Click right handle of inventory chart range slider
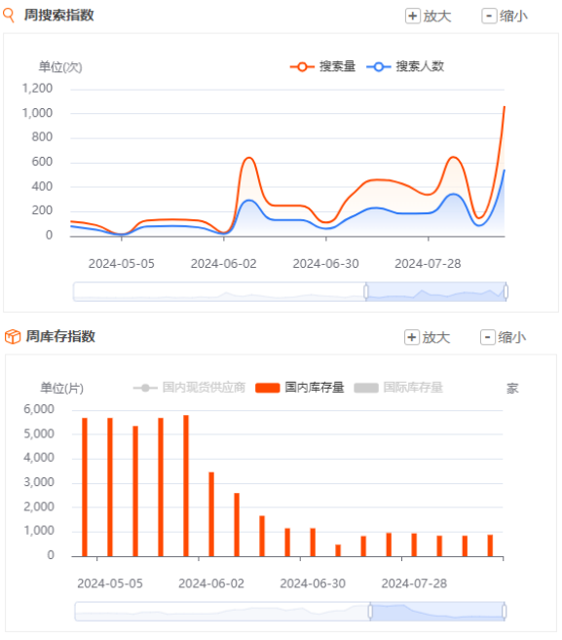The image size is (562, 640). (504, 612)
